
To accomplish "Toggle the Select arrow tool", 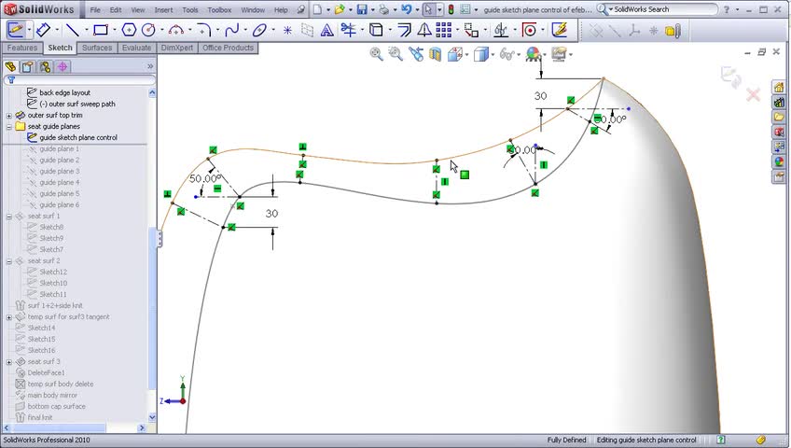I will tap(428, 9).
